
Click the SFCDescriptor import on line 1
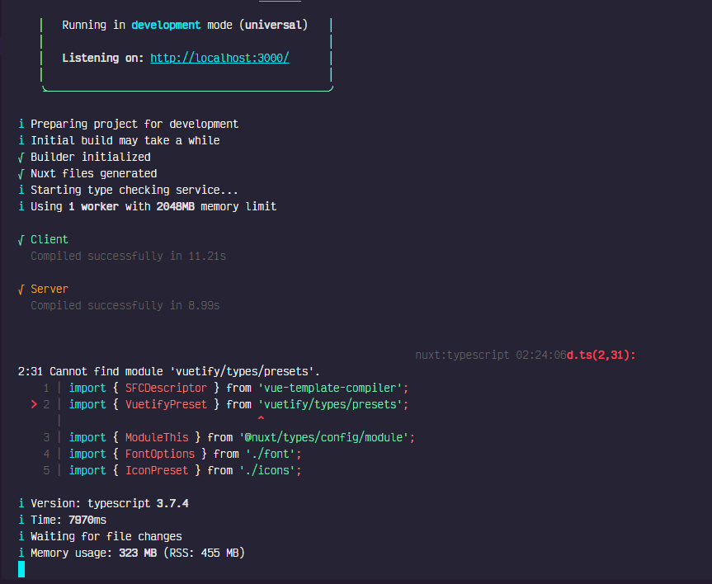(166, 389)
